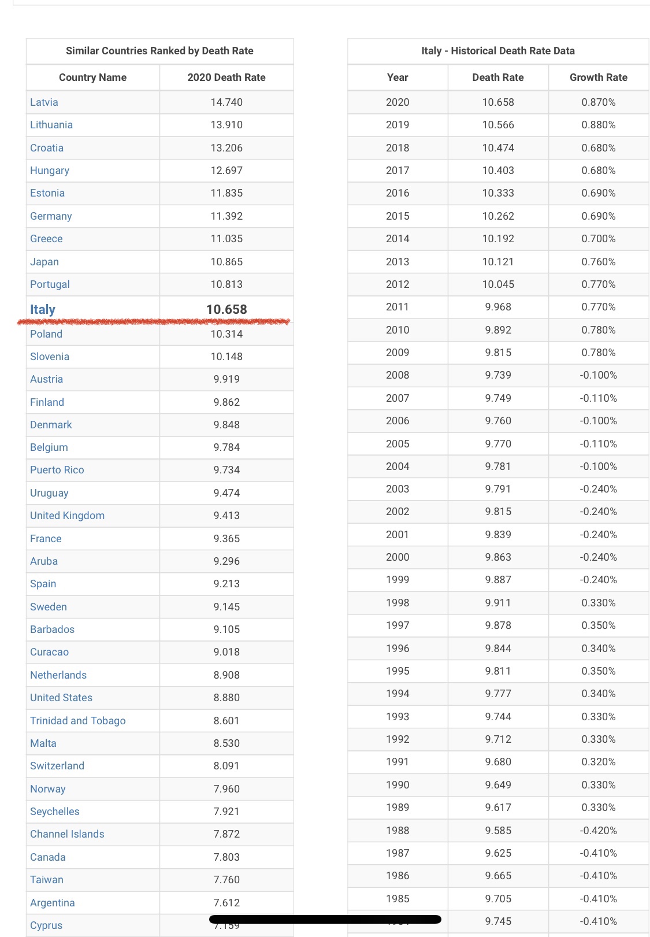
Task: Select the United States link
Action: (61, 698)
